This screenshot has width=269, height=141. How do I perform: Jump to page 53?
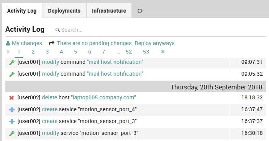point(146,52)
